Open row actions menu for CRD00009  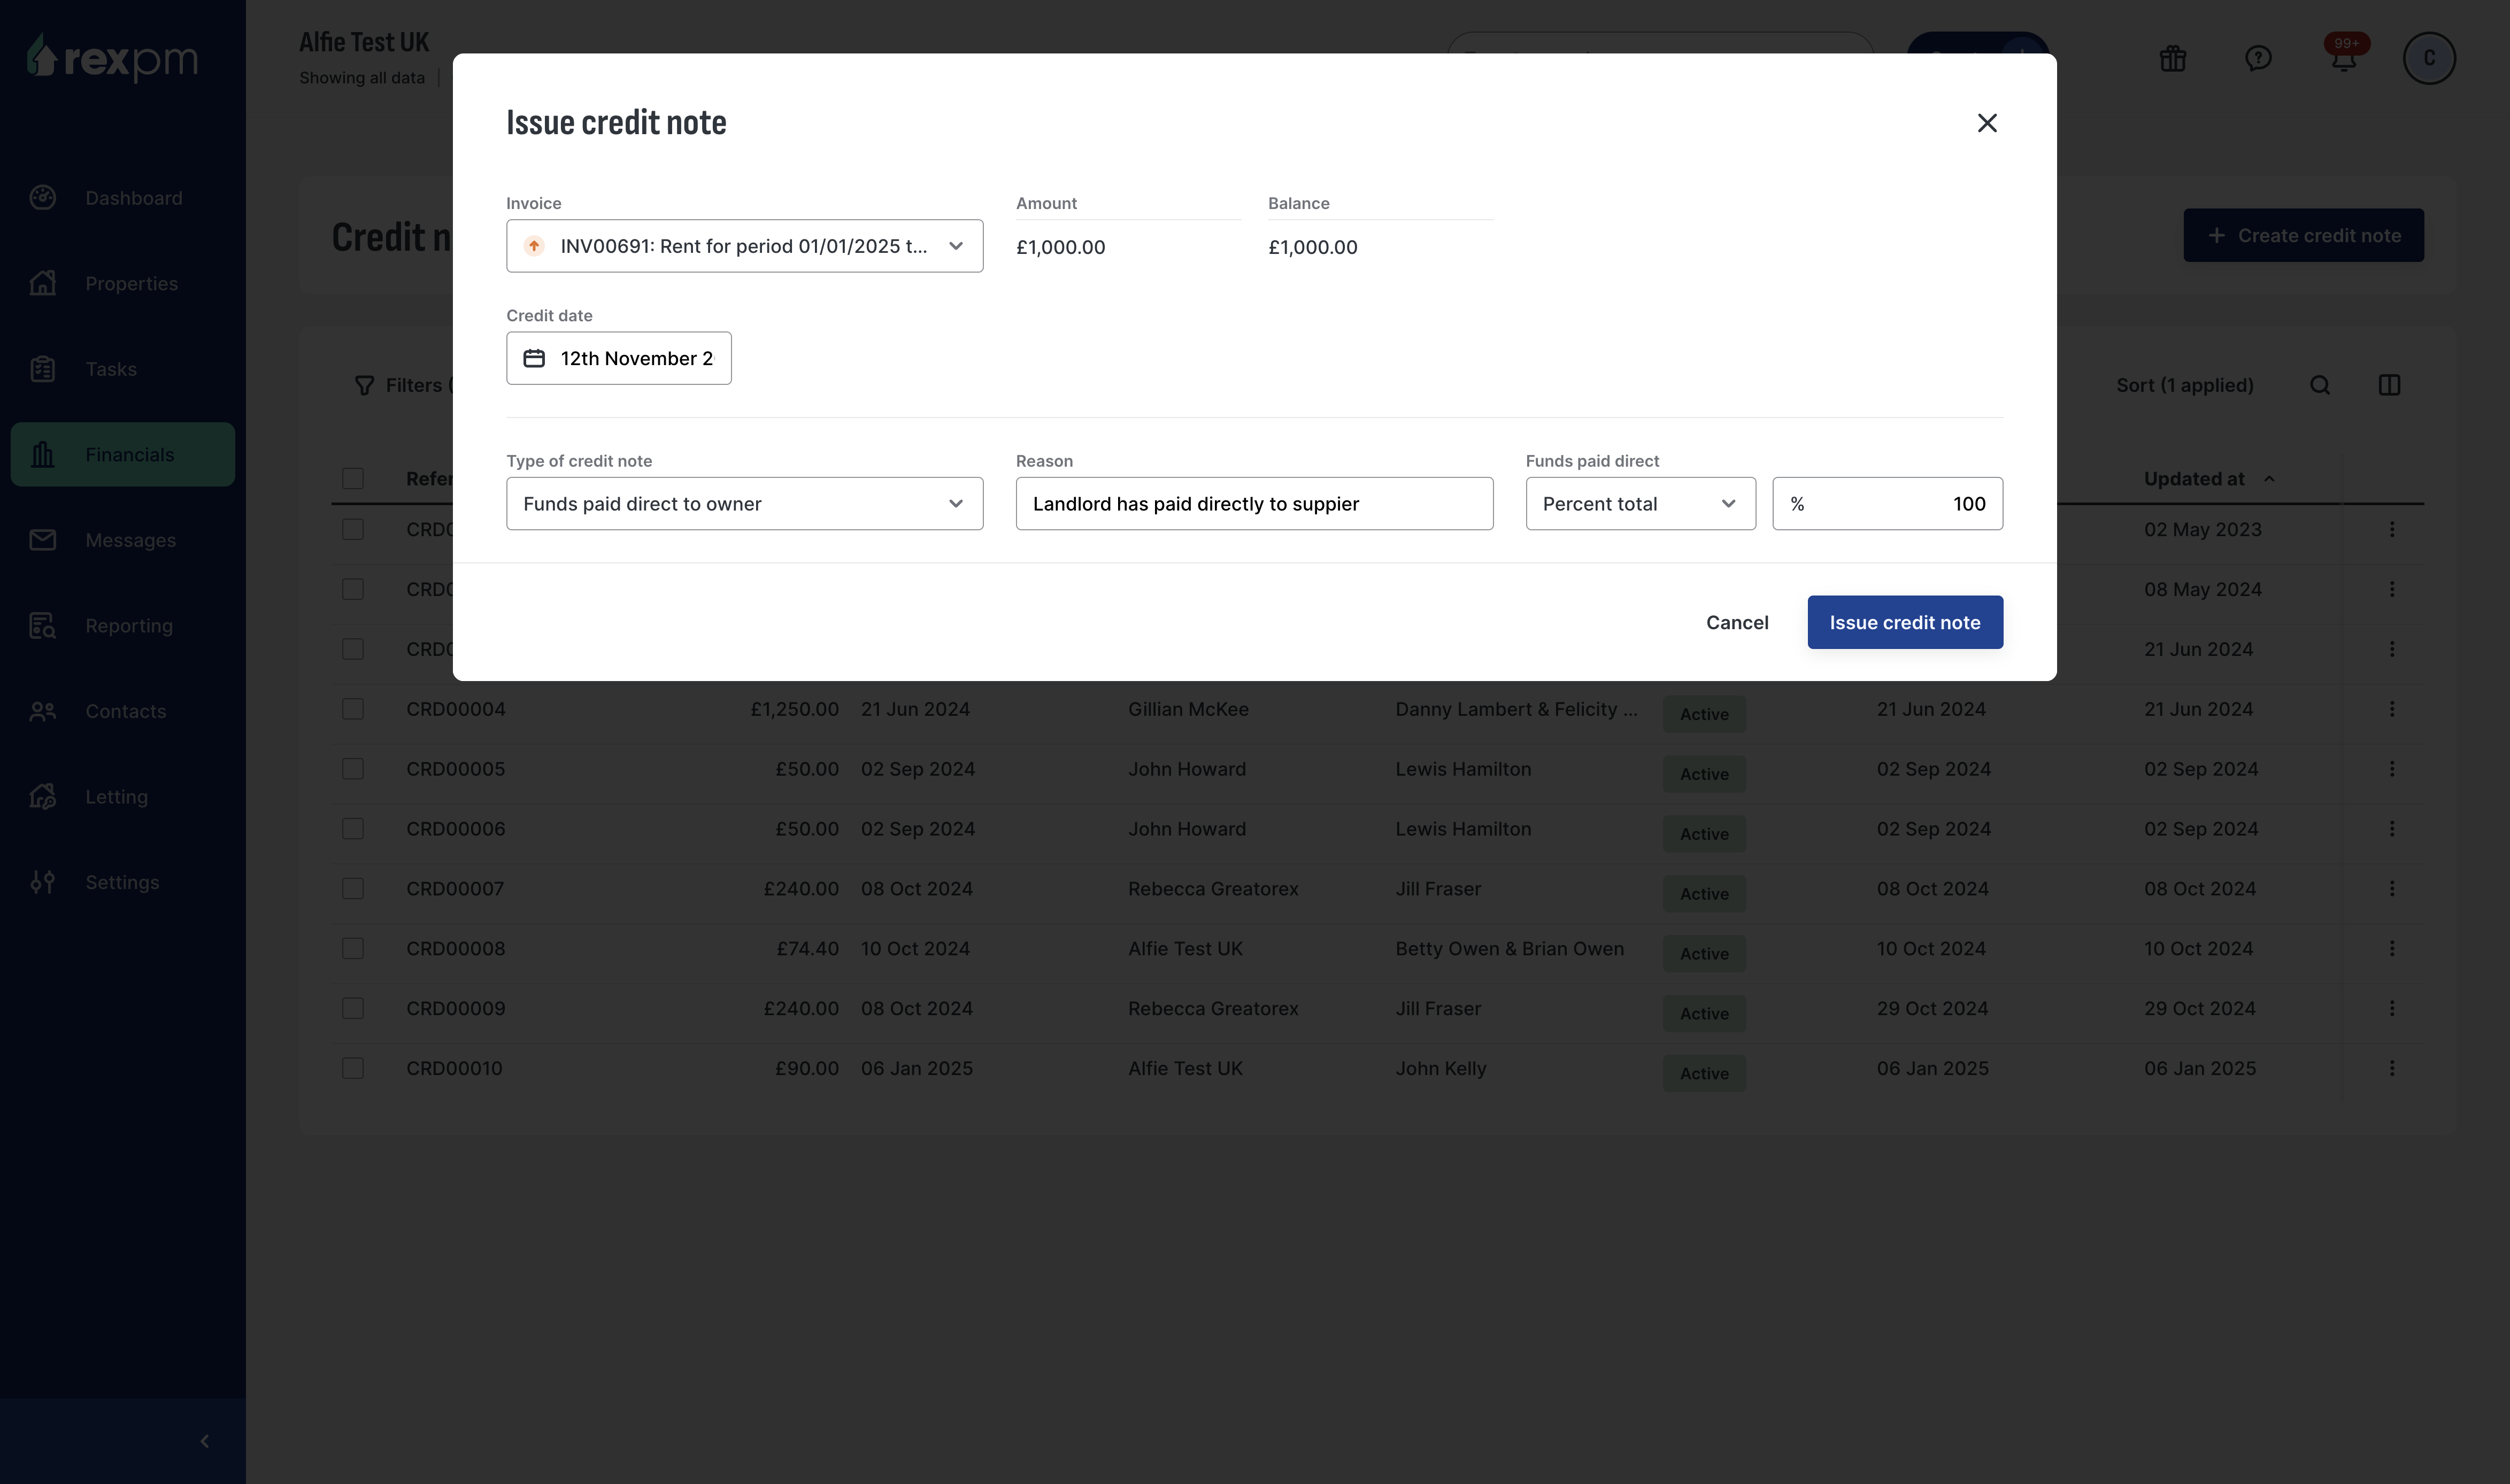(2391, 1008)
